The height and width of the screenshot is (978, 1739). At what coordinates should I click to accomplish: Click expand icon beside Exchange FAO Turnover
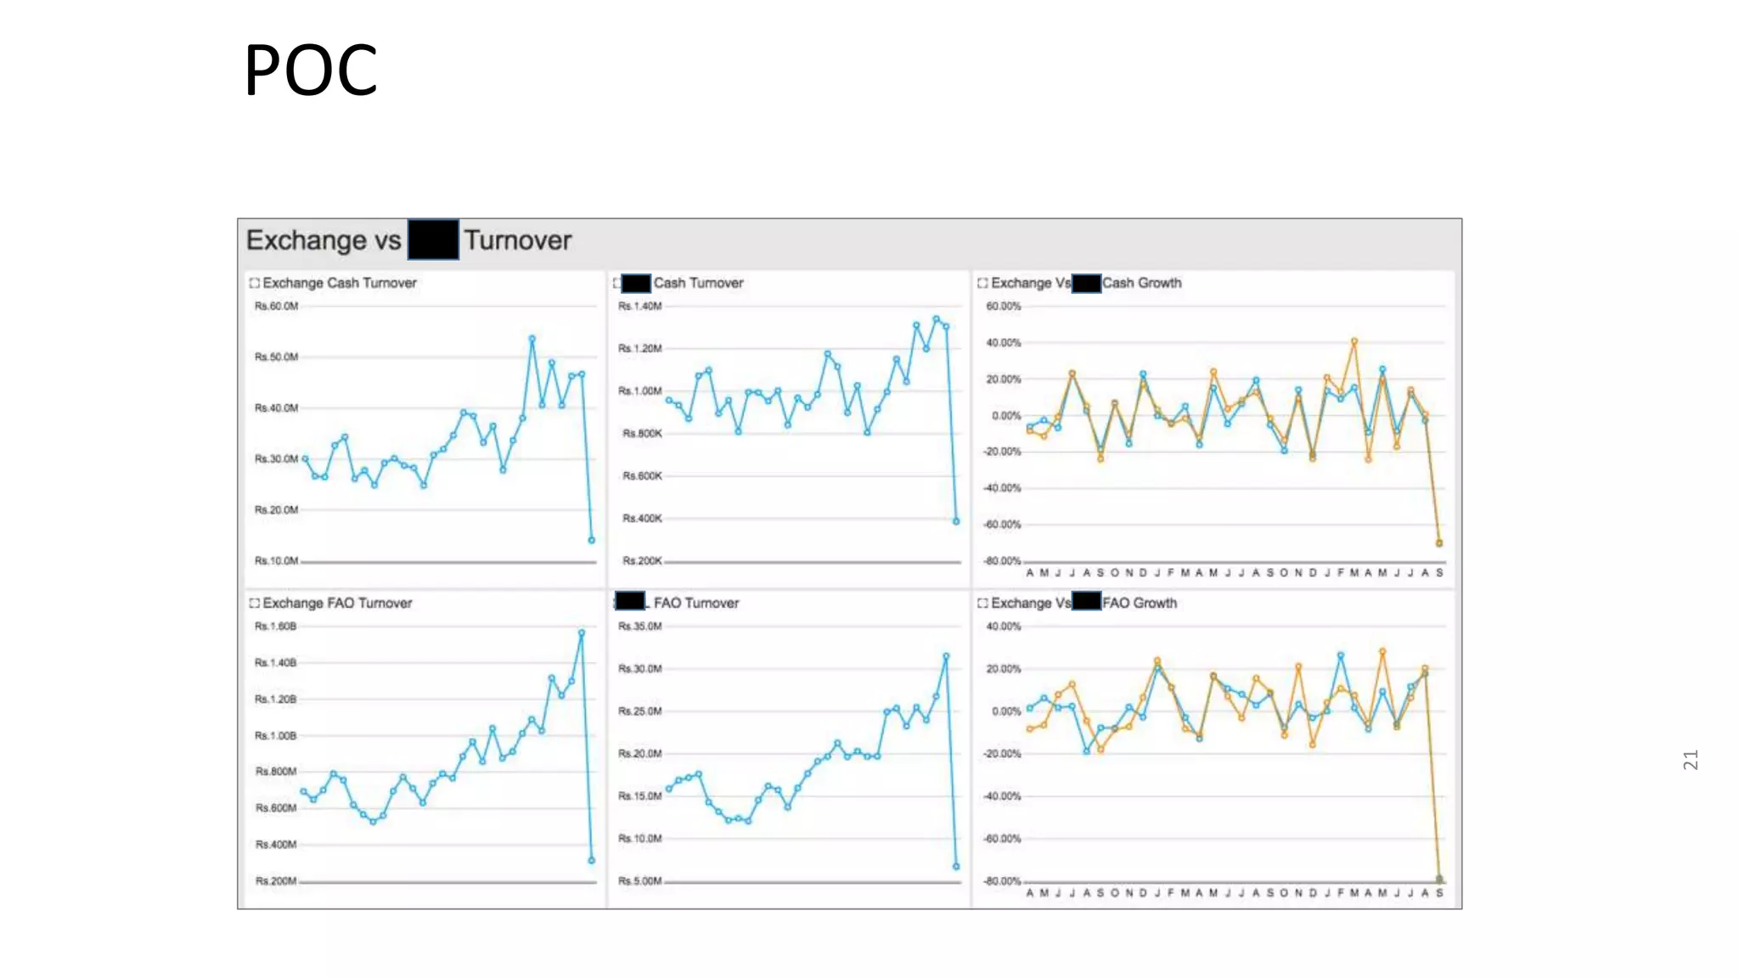pyautogui.click(x=254, y=603)
